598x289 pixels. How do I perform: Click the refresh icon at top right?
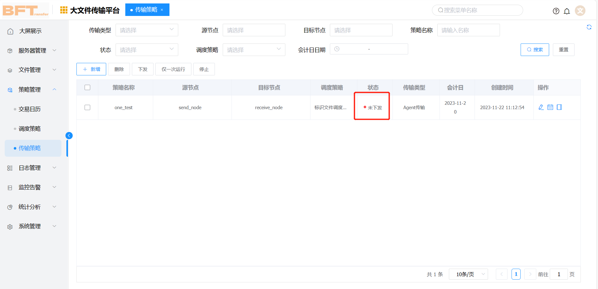[x=589, y=27]
